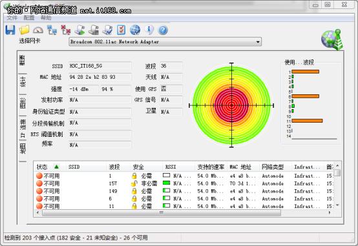Viewport: 358px width, 246px height.
Task: Switch to the 概要 vertical tab
Action: (23, 60)
